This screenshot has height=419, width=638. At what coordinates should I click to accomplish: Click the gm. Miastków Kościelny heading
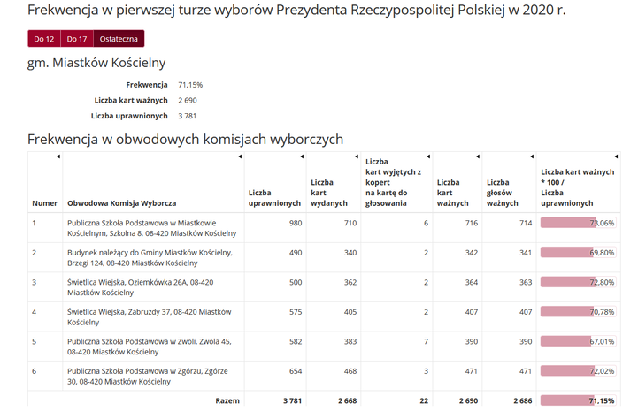coord(96,63)
